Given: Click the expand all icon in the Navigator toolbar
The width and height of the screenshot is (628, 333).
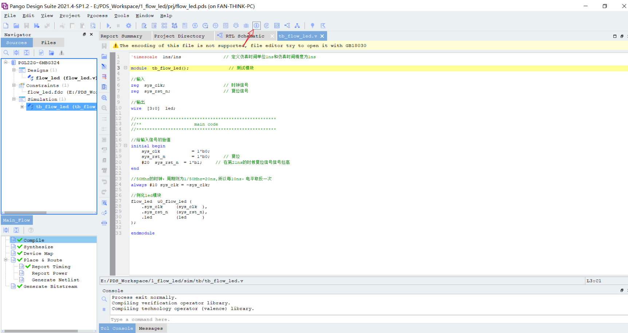Looking at the screenshot, I should click(x=16, y=53).
